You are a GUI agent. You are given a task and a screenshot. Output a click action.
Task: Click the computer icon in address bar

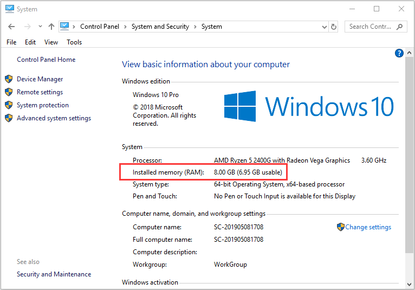click(x=64, y=26)
